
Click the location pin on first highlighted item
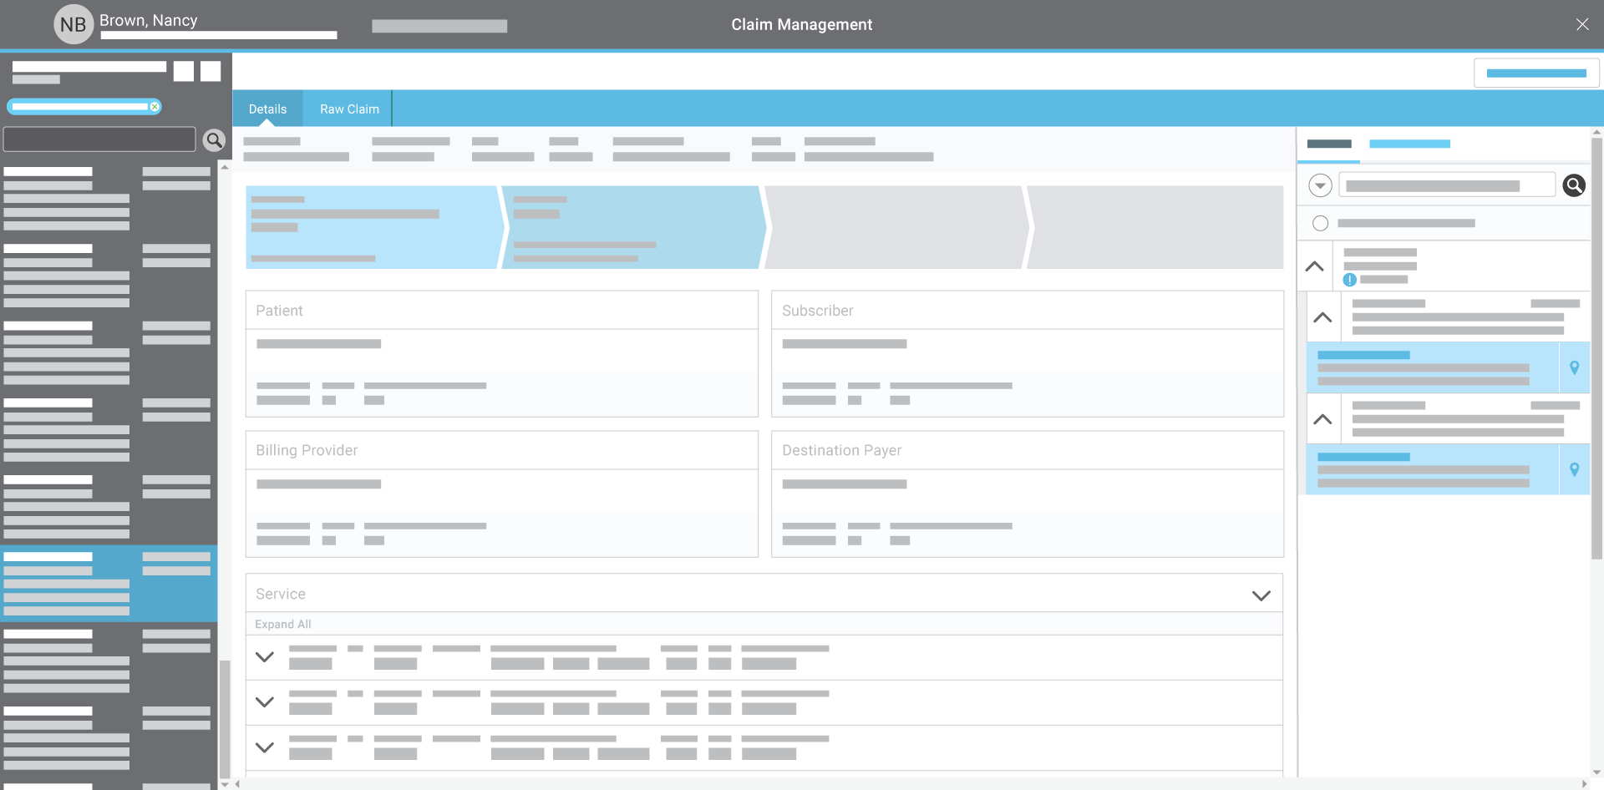pyautogui.click(x=1574, y=367)
